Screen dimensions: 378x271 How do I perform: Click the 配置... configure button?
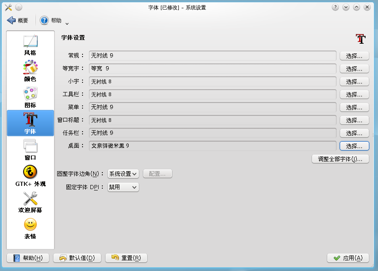157,174
